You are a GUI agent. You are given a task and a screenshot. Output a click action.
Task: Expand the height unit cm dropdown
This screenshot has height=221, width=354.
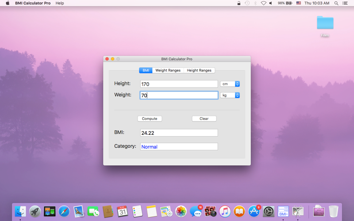(x=230, y=84)
